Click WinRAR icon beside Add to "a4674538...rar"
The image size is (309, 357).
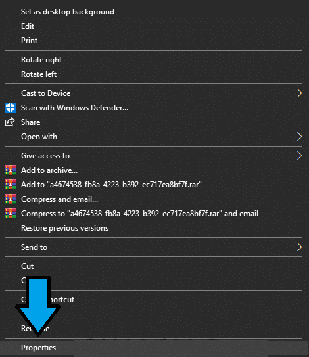[11, 185]
